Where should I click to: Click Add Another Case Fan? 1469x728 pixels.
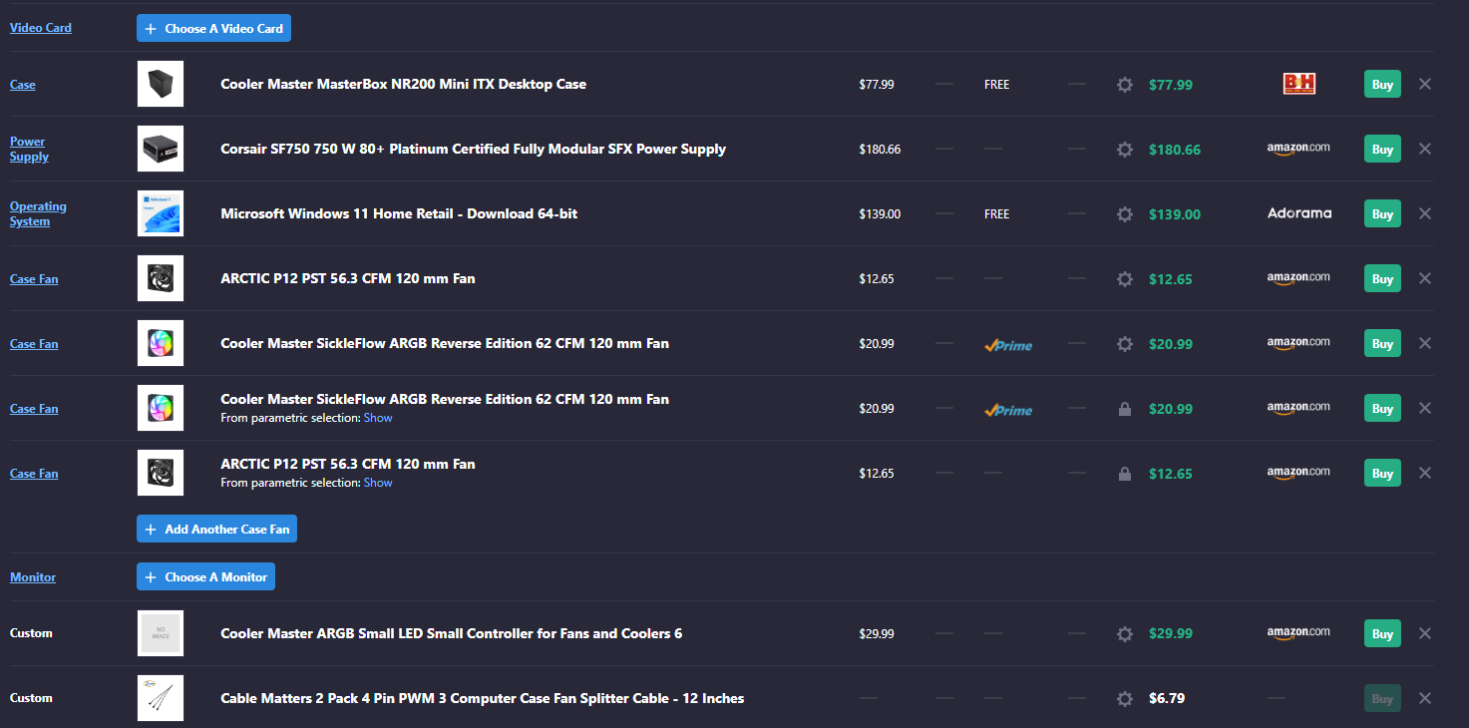point(216,529)
